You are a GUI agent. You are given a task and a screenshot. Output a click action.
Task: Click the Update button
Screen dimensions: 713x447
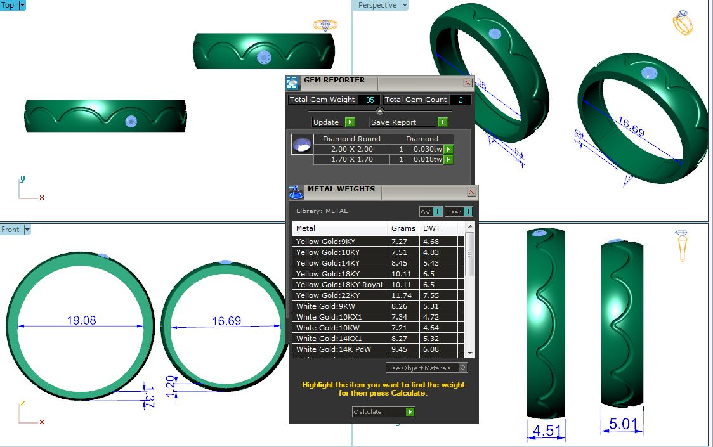pyautogui.click(x=332, y=122)
